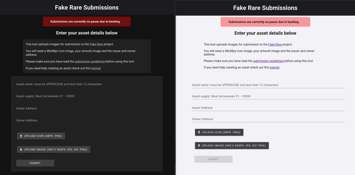Screen dimensions: 355x175
Task: Open submission guidelines link in dark panel
Action: click(90, 62)
